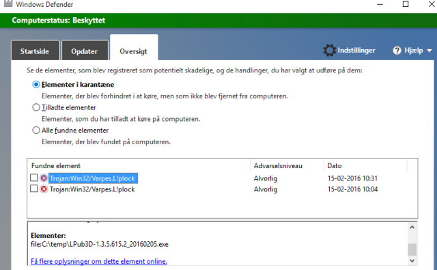Screen dimensions: 437x270
Task: Select Tilladte elementer radio button
Action: pyautogui.click(x=36, y=107)
